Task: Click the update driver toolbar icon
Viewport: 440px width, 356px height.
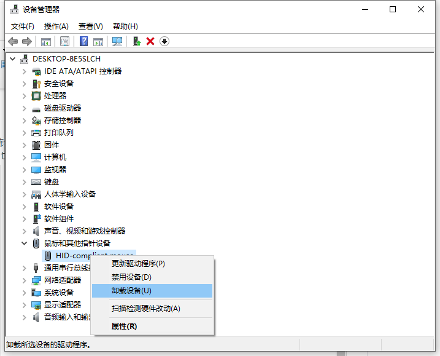Action: click(137, 41)
